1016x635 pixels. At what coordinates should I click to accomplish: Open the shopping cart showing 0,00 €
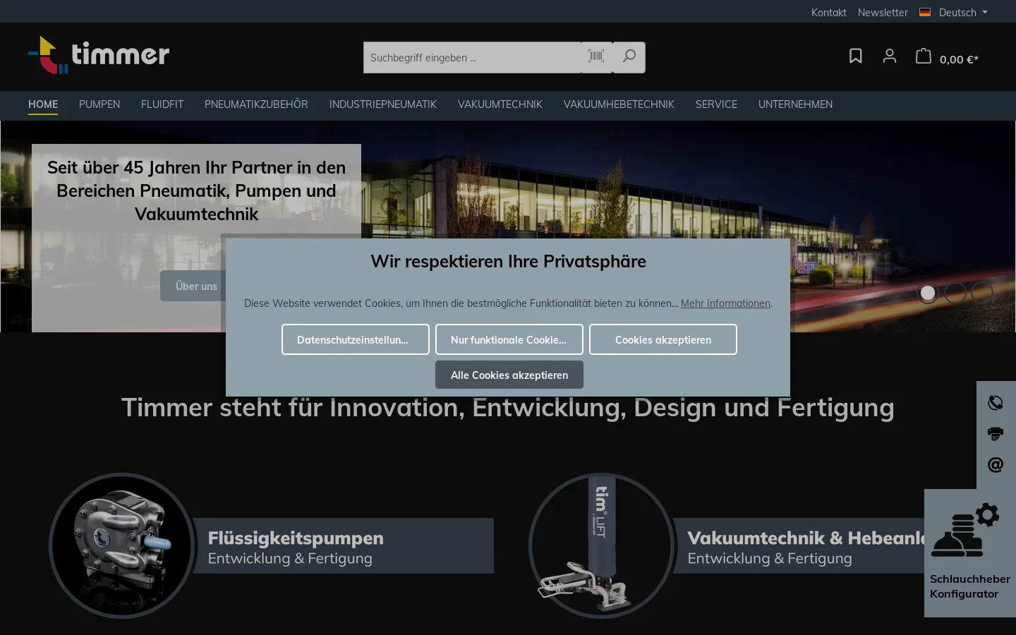947,57
